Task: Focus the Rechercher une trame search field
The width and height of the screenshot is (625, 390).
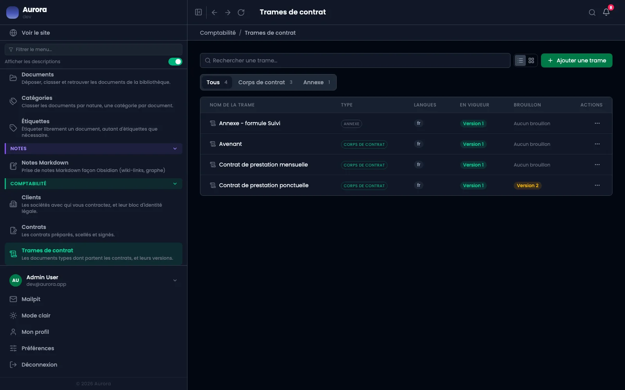Action: (x=355, y=60)
